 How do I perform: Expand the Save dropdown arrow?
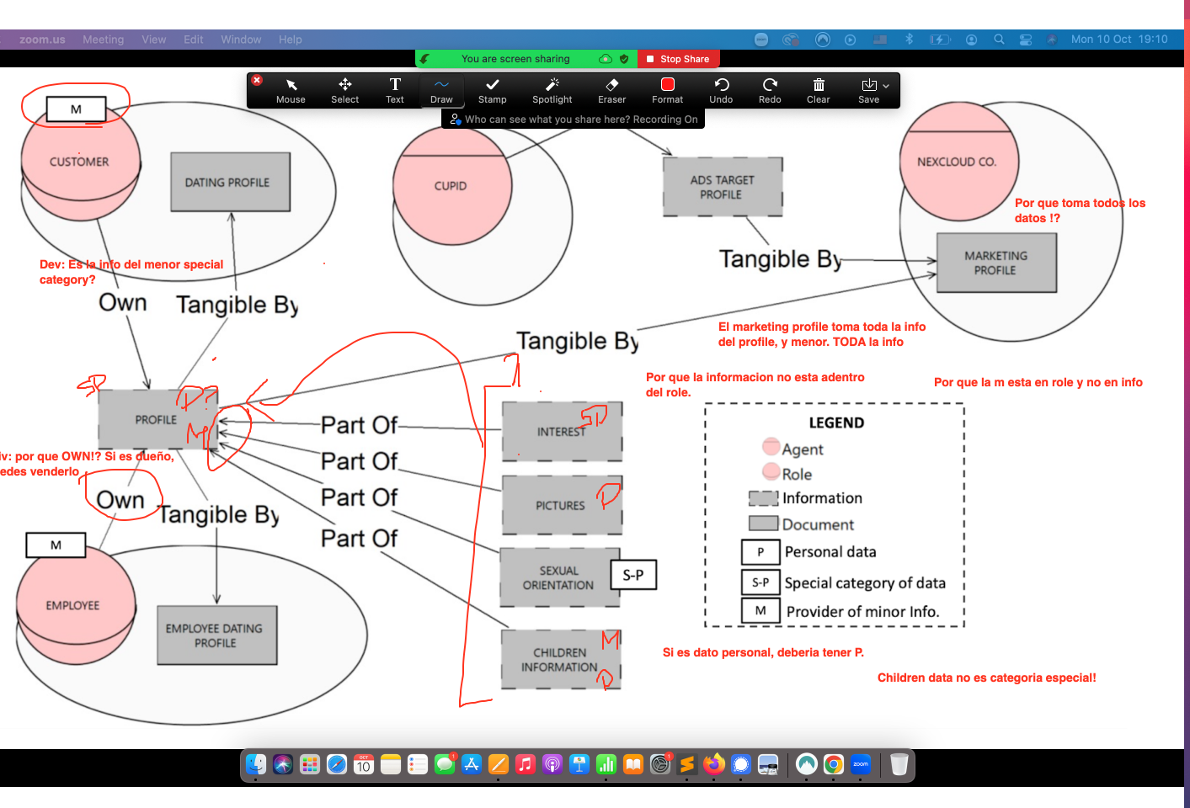pyautogui.click(x=886, y=86)
